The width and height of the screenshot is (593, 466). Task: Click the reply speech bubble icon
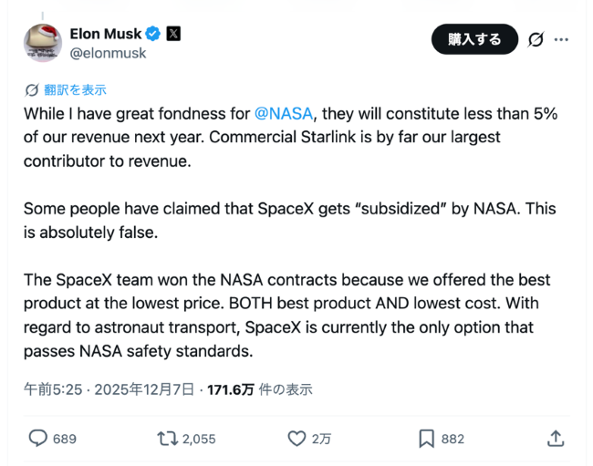[37, 439]
